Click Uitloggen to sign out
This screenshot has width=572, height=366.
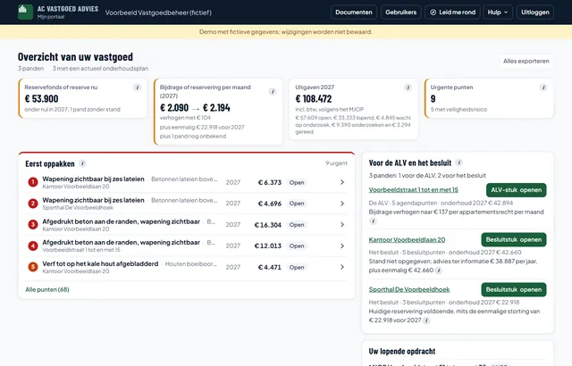coord(534,12)
